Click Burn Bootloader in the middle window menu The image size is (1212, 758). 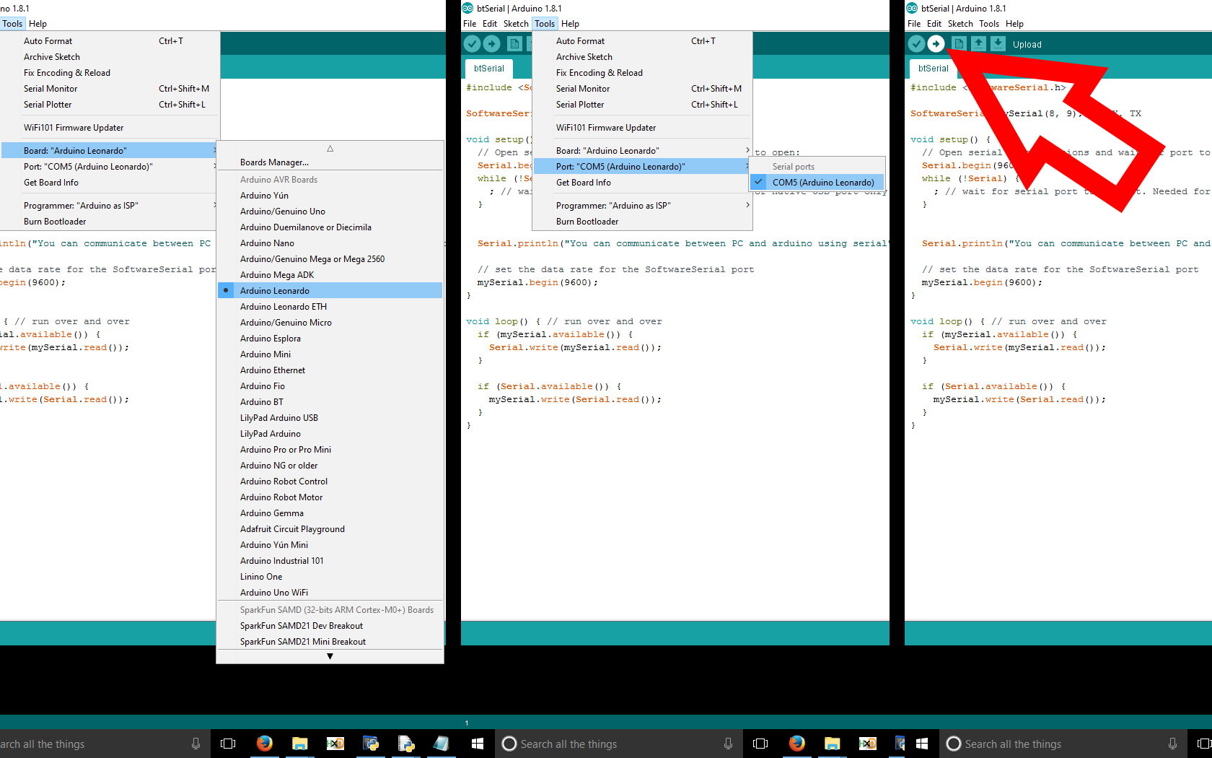pos(642,221)
